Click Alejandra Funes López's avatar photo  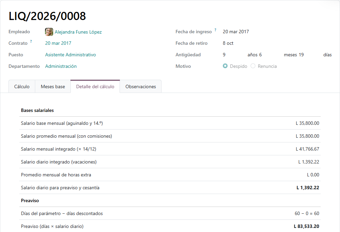[49, 32]
